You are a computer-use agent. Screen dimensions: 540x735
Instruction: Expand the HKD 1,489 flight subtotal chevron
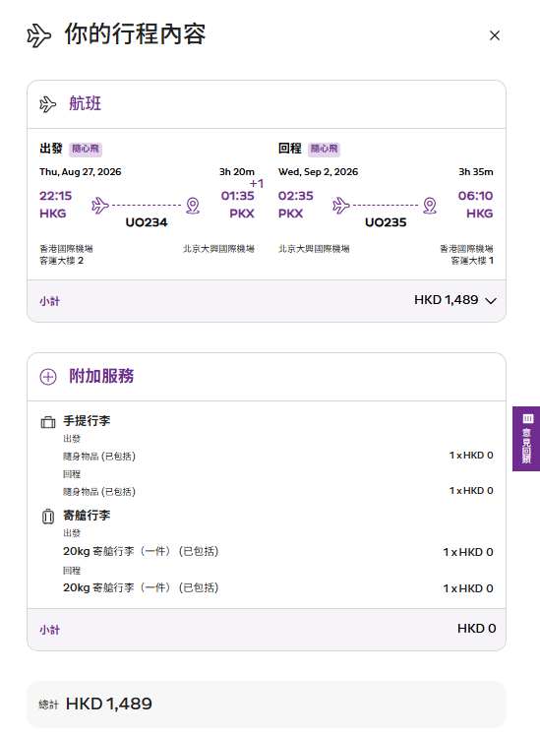click(x=490, y=301)
